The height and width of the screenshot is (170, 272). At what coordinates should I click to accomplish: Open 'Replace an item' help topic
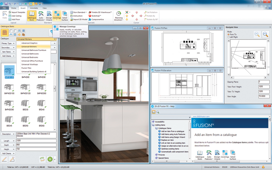click(x=167, y=140)
